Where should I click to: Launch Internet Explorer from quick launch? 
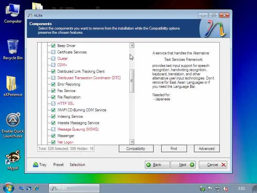pyautogui.click(x=36, y=188)
